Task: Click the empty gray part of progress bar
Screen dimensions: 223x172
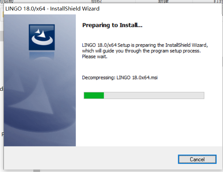Action: [x=154, y=95]
